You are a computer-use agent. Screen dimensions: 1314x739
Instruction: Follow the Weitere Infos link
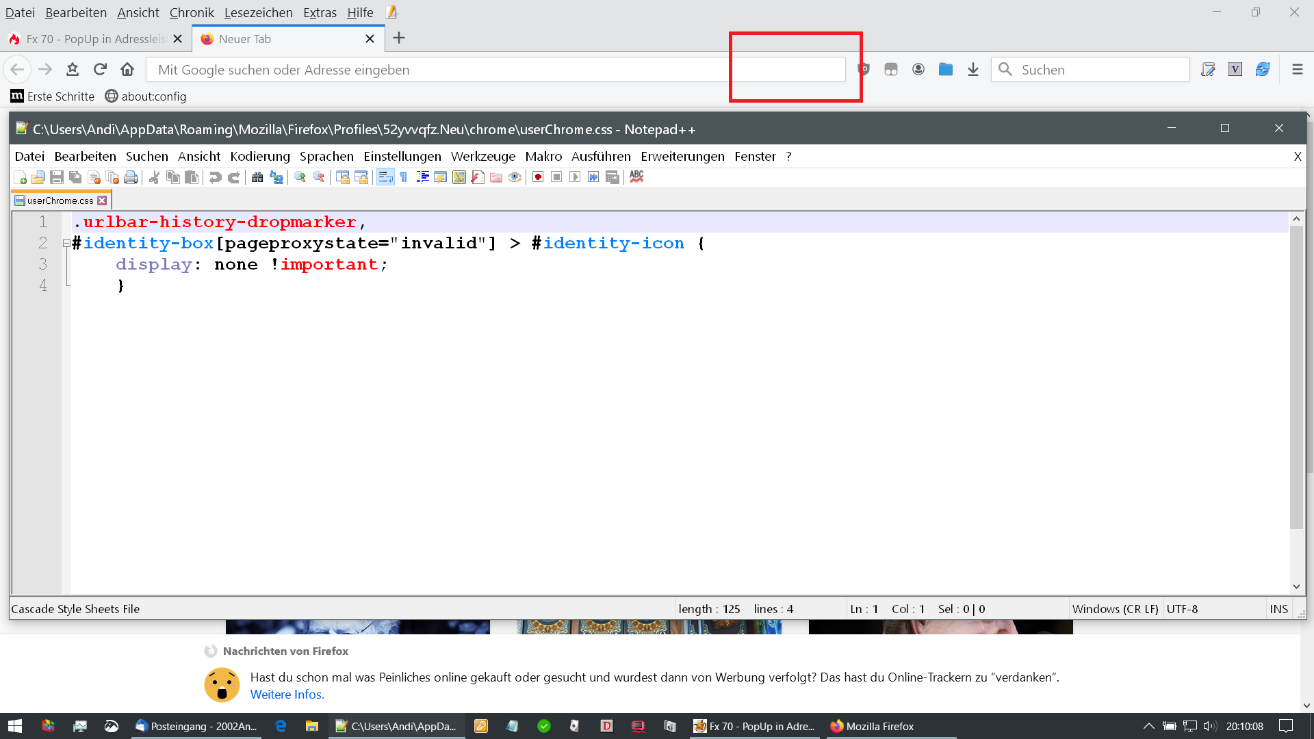point(287,695)
